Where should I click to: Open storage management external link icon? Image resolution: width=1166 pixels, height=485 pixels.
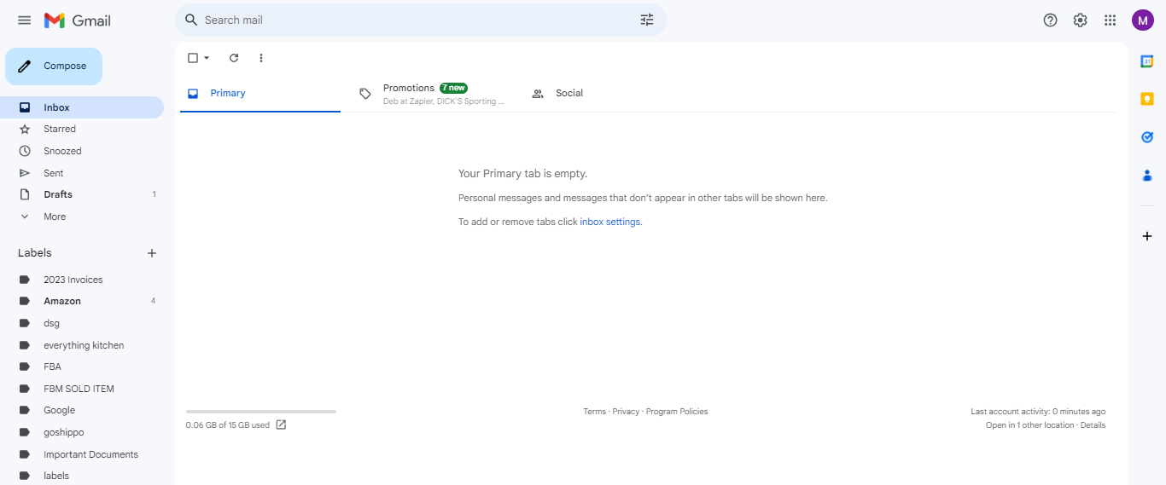(x=281, y=424)
